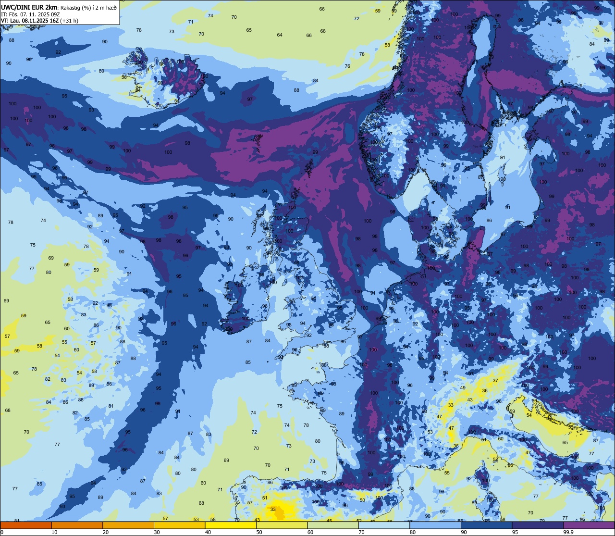The width and height of the screenshot is (615, 536).
Task: Click the title 'UWC/DINI EUR 2km'
Action: click(x=29, y=7)
